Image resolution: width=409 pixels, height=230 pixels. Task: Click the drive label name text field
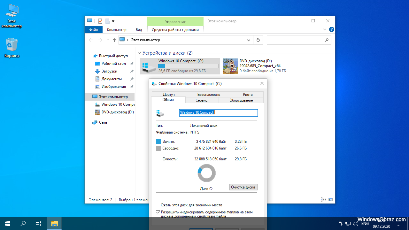click(x=218, y=113)
